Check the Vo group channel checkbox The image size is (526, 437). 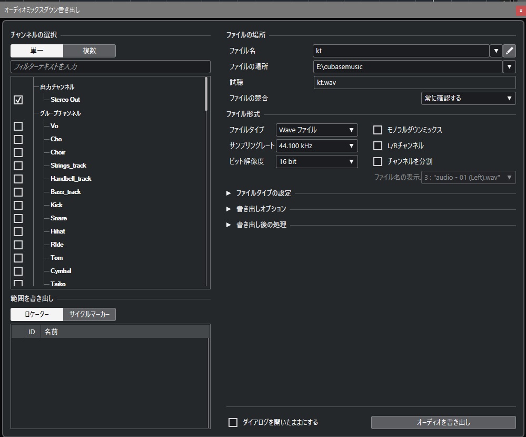tap(18, 126)
